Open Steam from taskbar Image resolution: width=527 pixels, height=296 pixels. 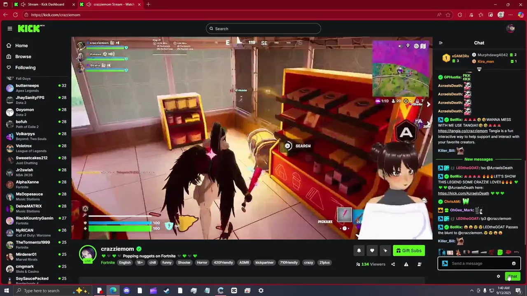click(x=167, y=291)
